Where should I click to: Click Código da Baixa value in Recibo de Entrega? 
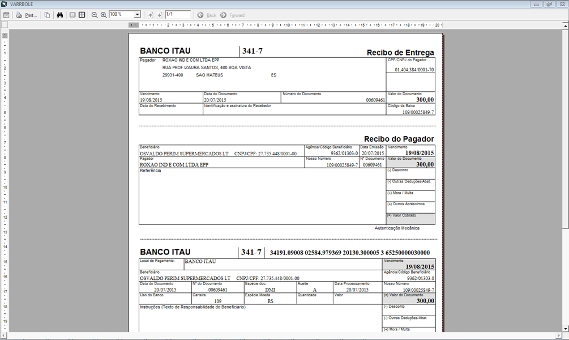pos(418,112)
